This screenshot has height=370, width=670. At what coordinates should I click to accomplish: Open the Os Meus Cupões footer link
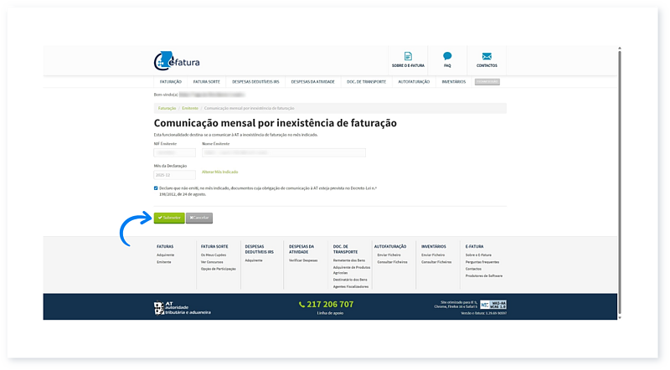tap(214, 255)
